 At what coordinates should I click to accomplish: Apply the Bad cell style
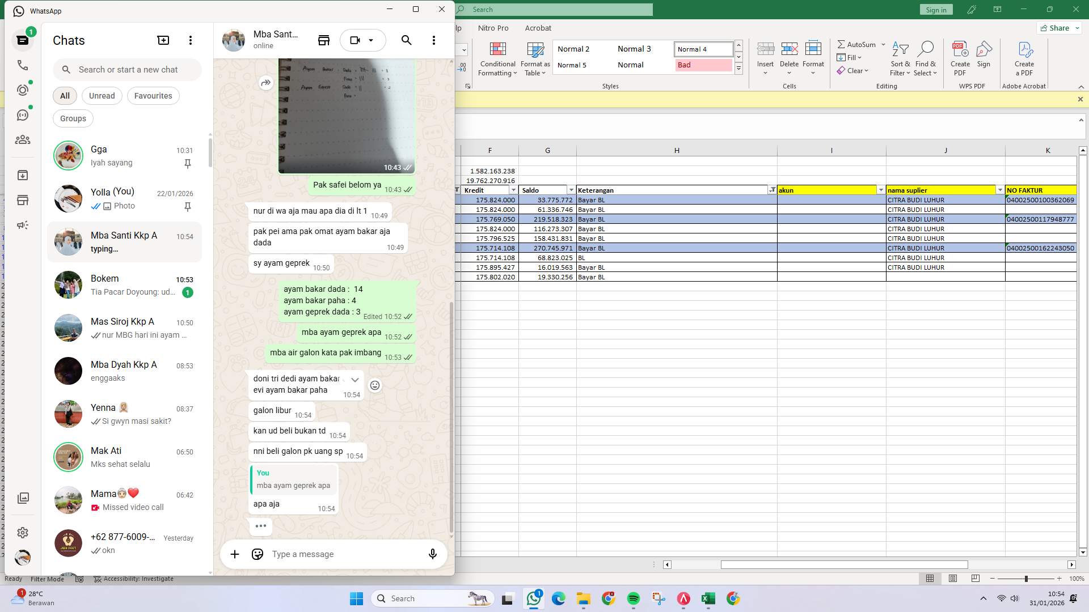703,65
